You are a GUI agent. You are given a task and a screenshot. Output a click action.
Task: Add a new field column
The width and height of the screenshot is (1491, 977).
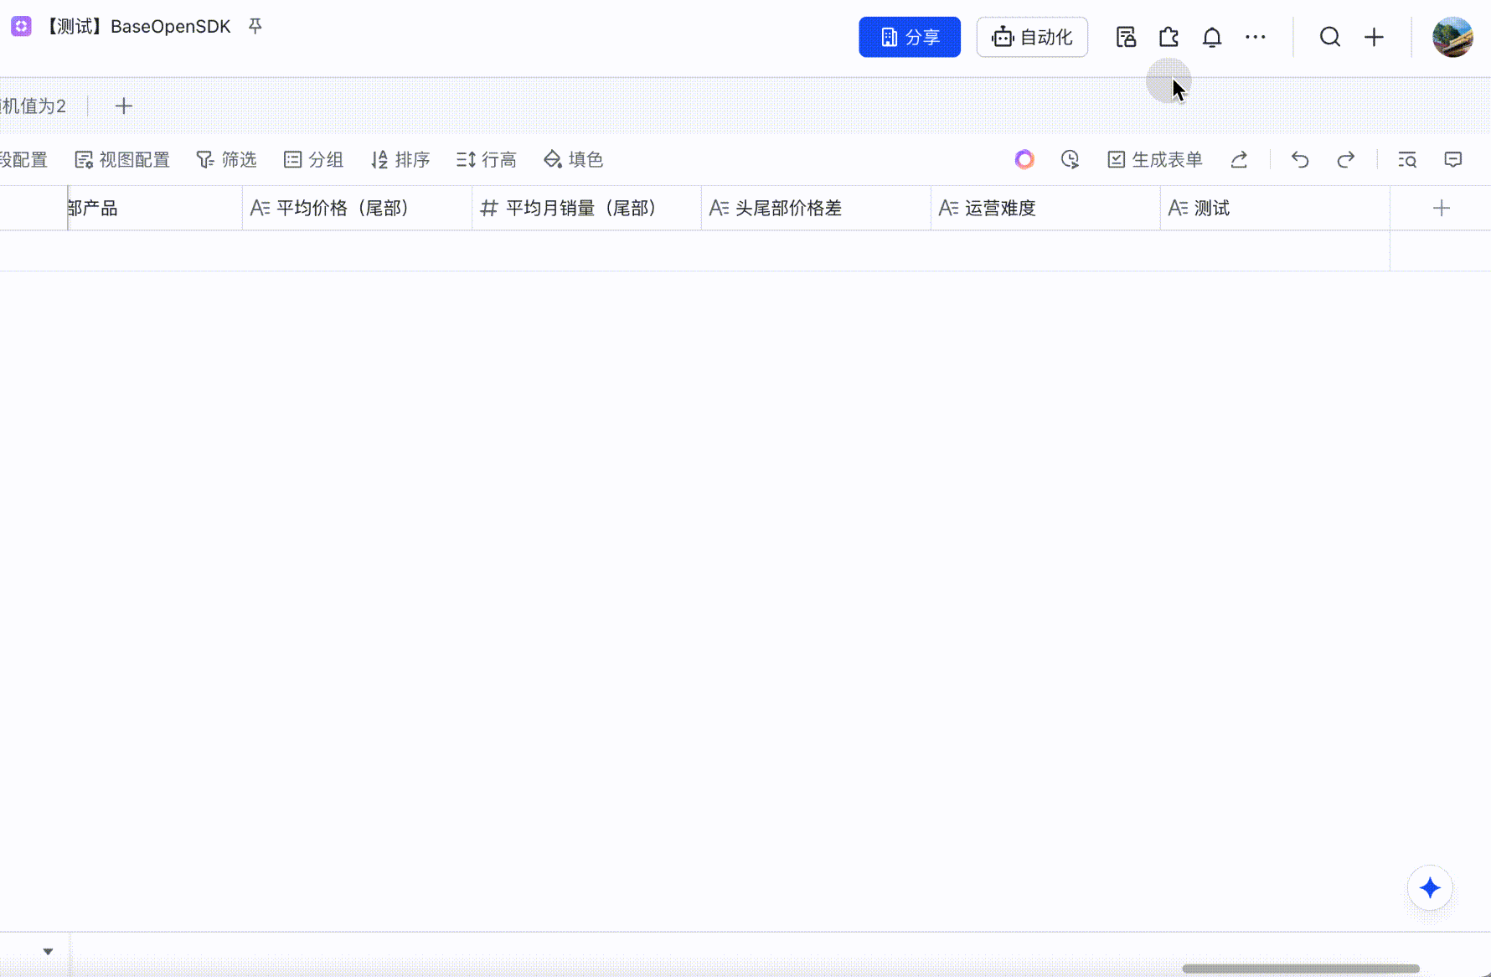1441,209
